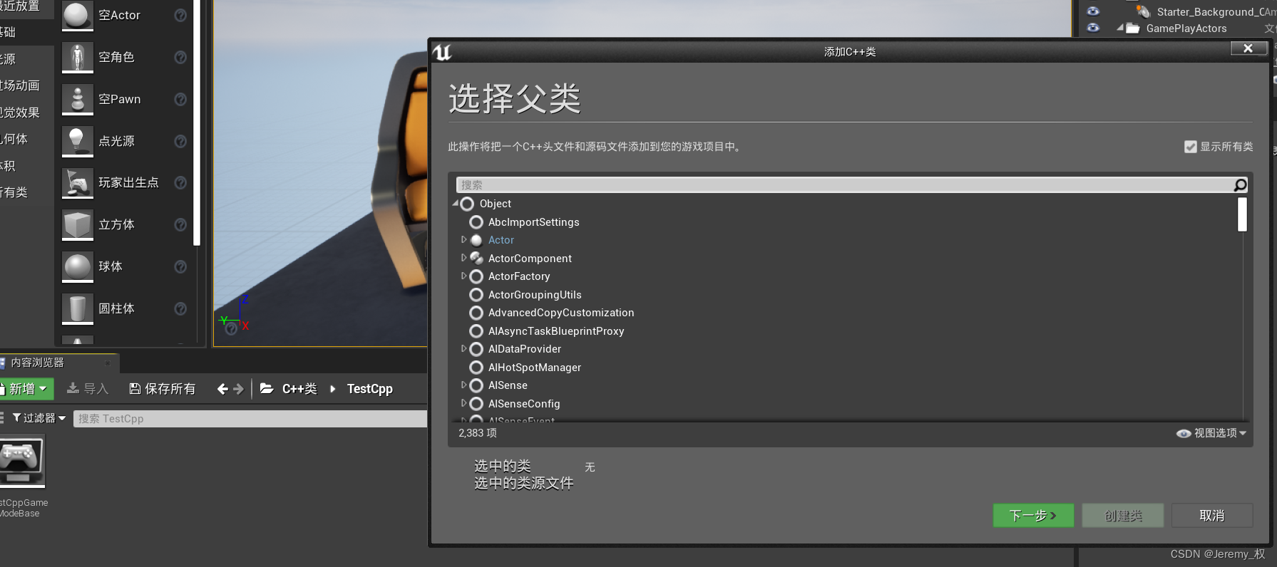Click the 创建类 button

pyautogui.click(x=1123, y=516)
